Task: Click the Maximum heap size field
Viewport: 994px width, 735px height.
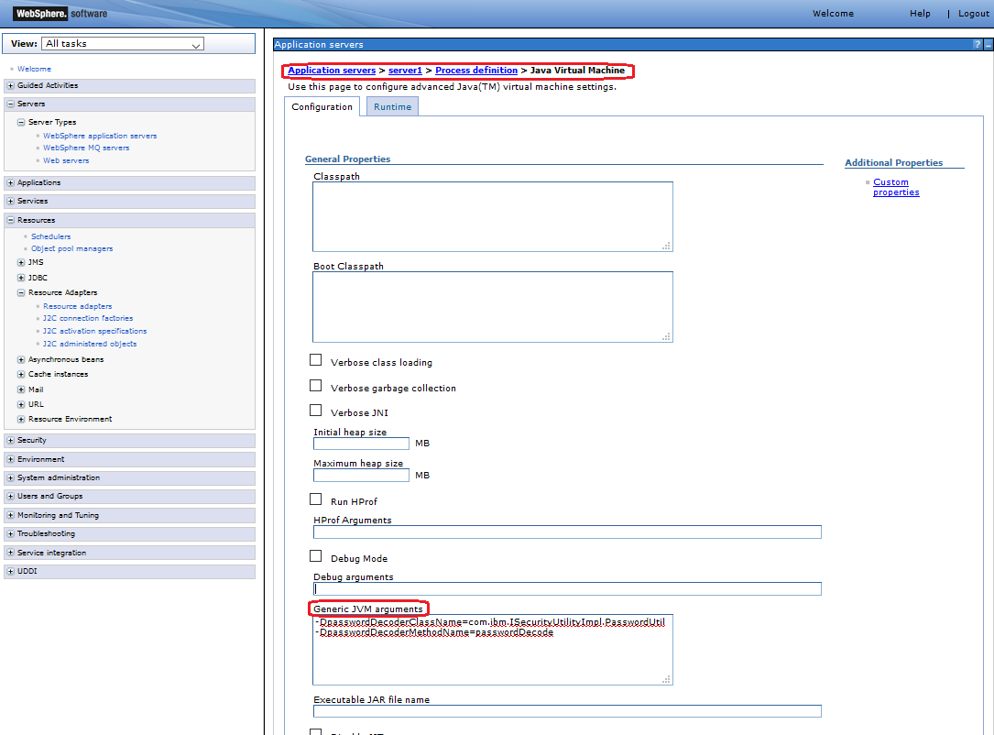Action: click(361, 476)
